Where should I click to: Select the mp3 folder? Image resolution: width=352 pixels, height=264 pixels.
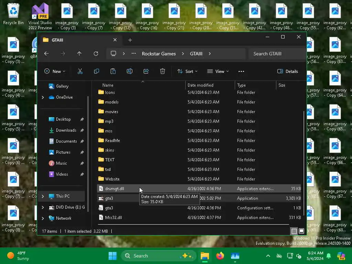click(x=199, y=121)
